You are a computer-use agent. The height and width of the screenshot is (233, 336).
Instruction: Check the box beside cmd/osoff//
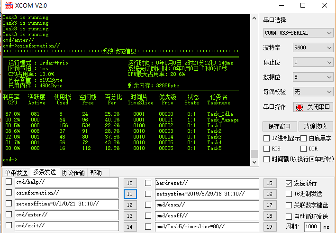click(x=148, y=215)
